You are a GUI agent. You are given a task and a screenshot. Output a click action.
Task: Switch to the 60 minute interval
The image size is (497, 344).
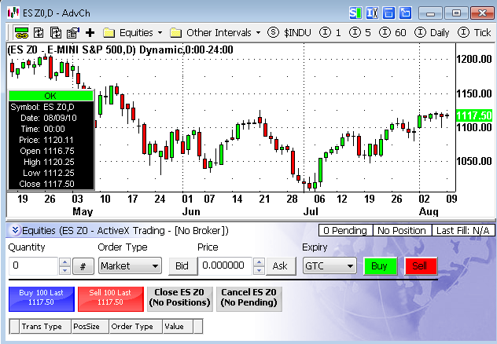click(392, 32)
